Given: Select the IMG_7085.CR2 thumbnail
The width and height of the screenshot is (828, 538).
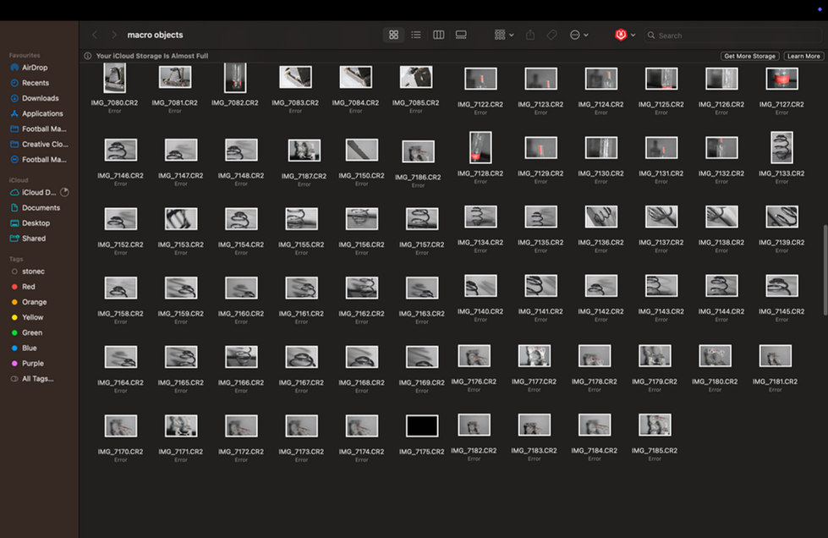Looking at the screenshot, I should (416, 77).
